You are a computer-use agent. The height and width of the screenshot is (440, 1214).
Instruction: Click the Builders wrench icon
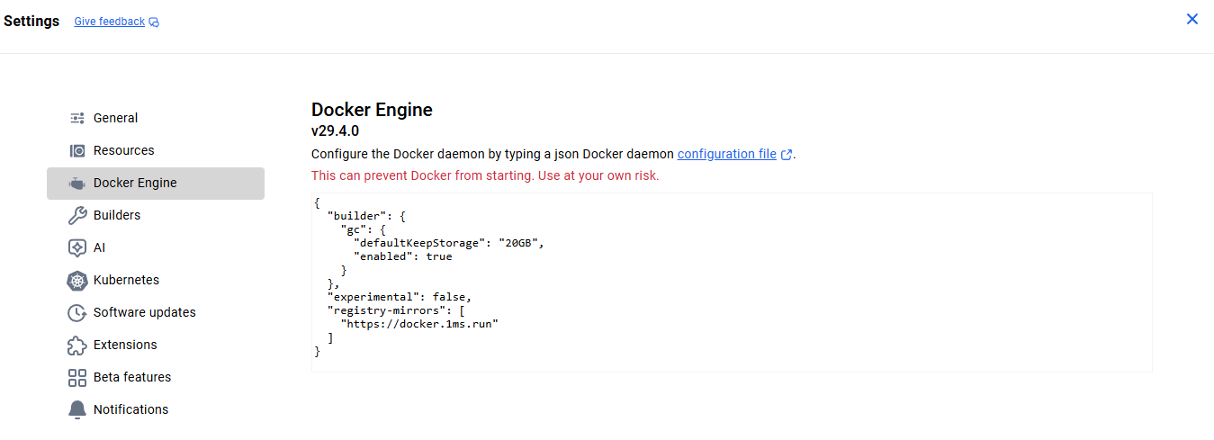click(x=77, y=215)
